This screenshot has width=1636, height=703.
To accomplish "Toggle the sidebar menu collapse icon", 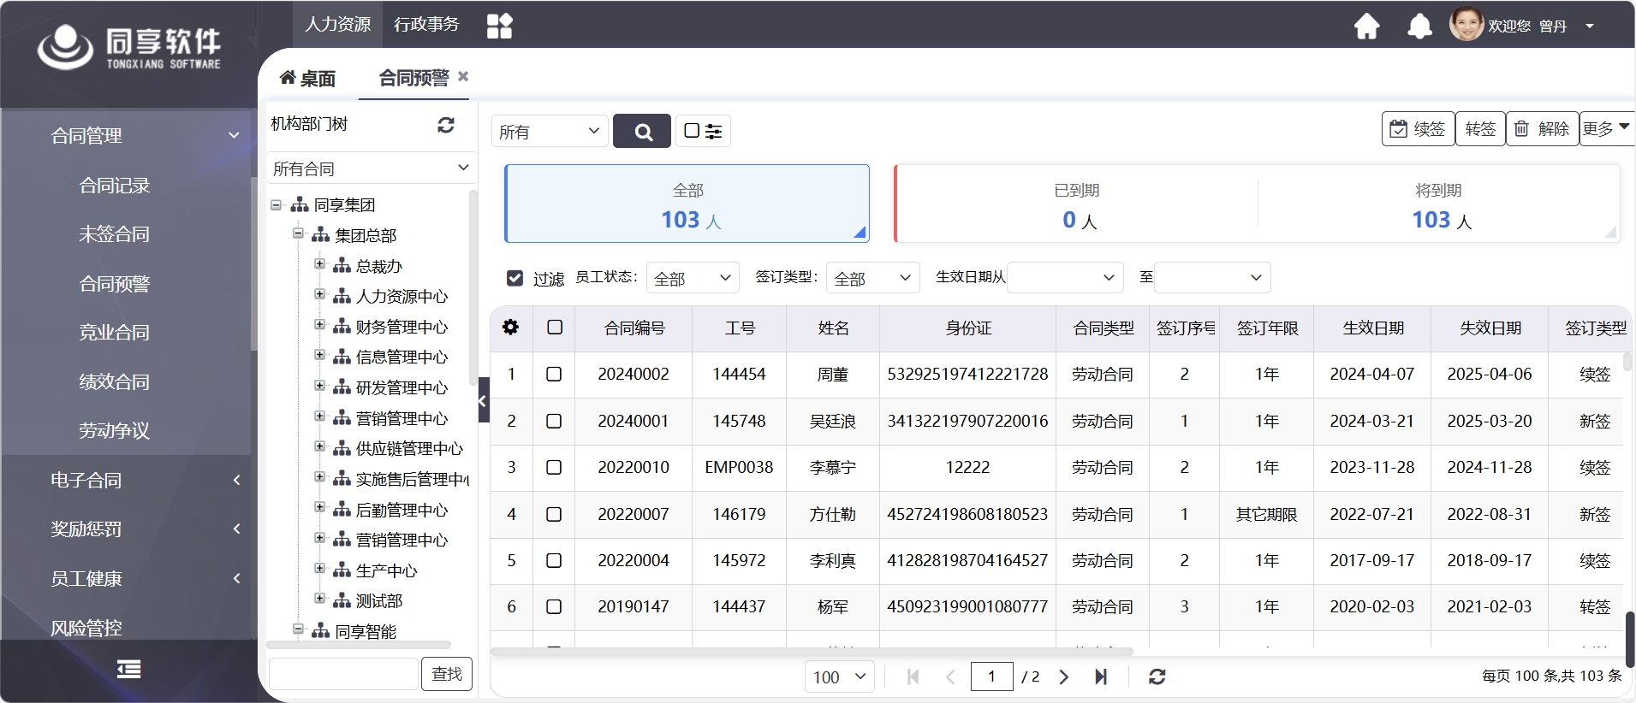I will (x=128, y=669).
